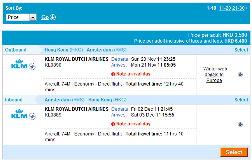Click inbound red arrival day warning icon
The height and width of the screenshot is (161, 252).
click(x=113, y=124)
